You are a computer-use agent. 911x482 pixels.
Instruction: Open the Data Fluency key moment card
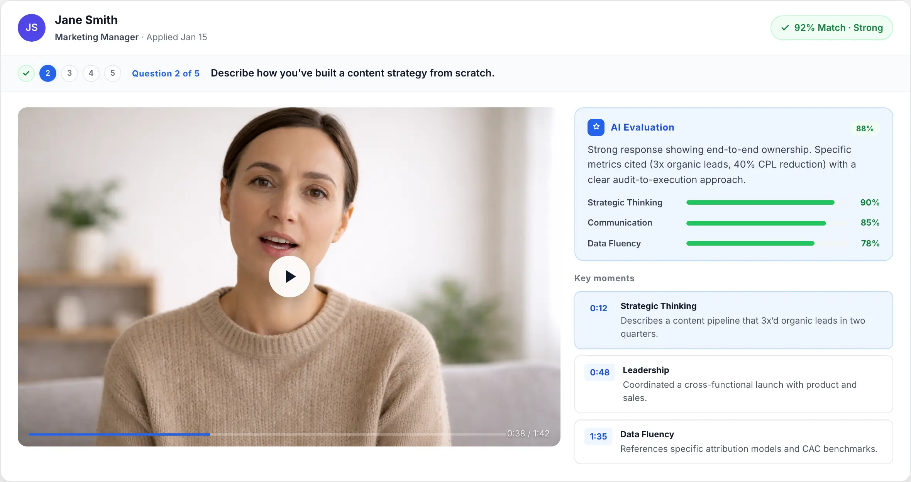pos(733,442)
